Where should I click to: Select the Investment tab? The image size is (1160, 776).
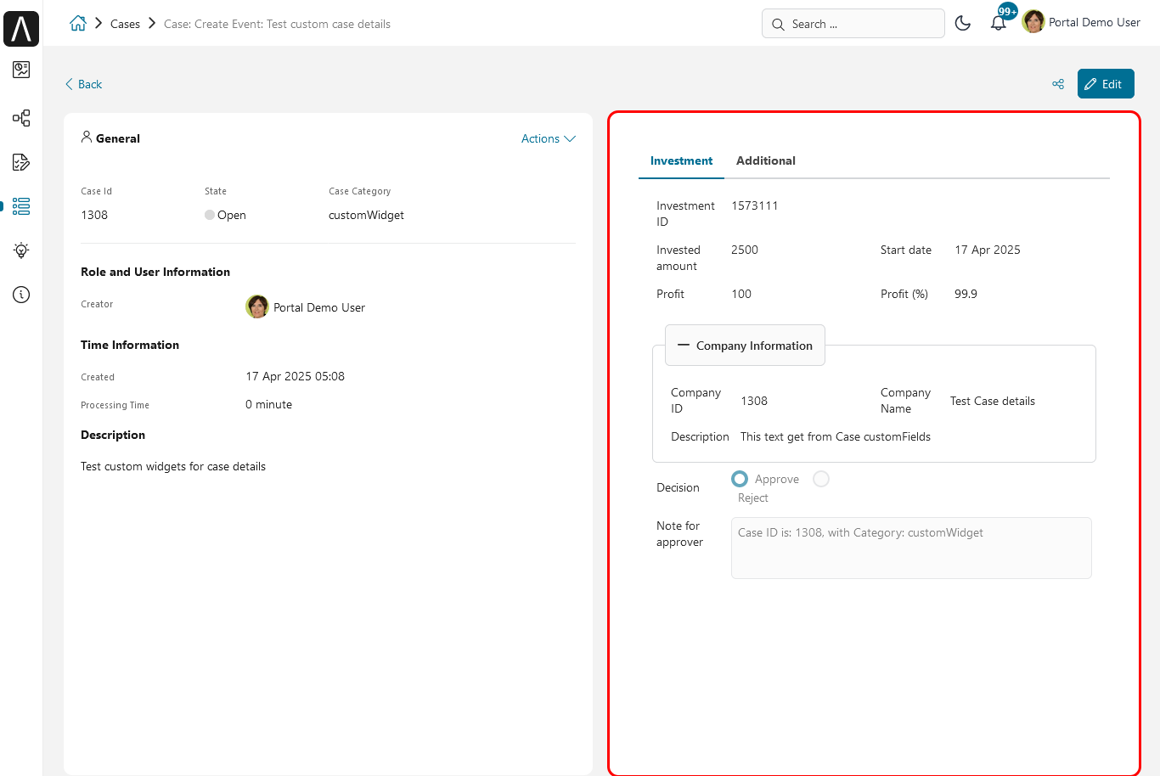[681, 160]
